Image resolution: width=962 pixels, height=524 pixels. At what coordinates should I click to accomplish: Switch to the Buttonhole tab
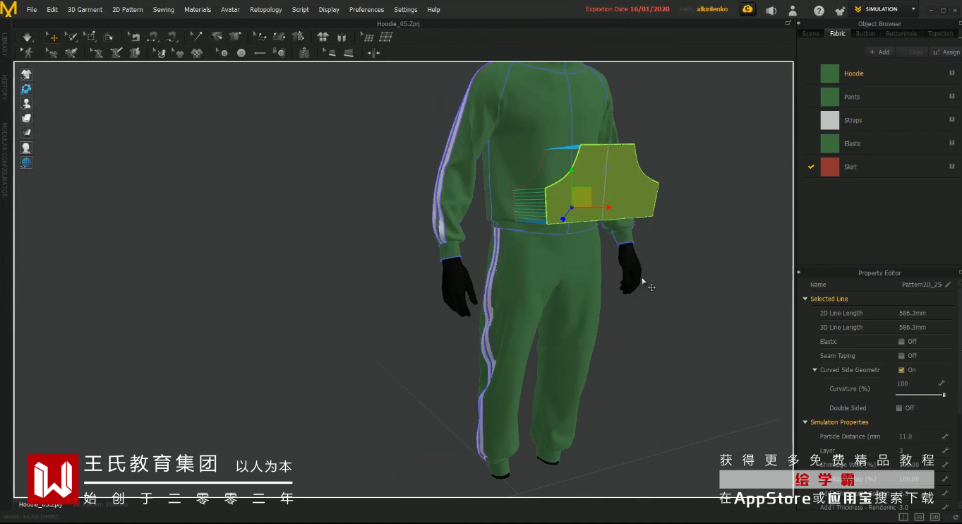(x=901, y=34)
